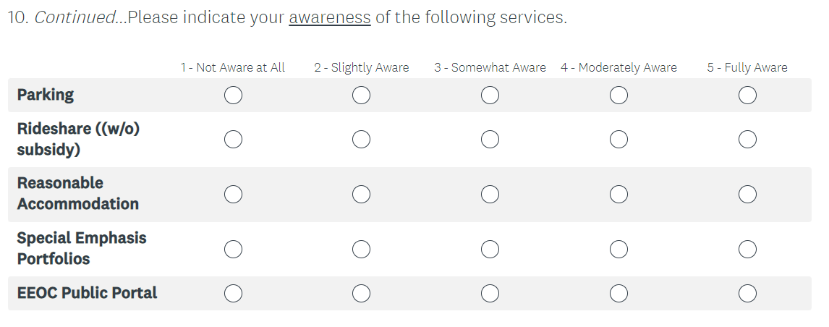Set Special Emphasis Portfolios to Slightly Aware
Screen dimensions: 829x327
[x=362, y=249]
